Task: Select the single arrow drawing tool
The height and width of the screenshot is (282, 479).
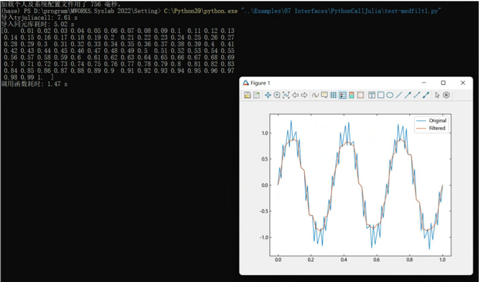Action: coord(408,95)
